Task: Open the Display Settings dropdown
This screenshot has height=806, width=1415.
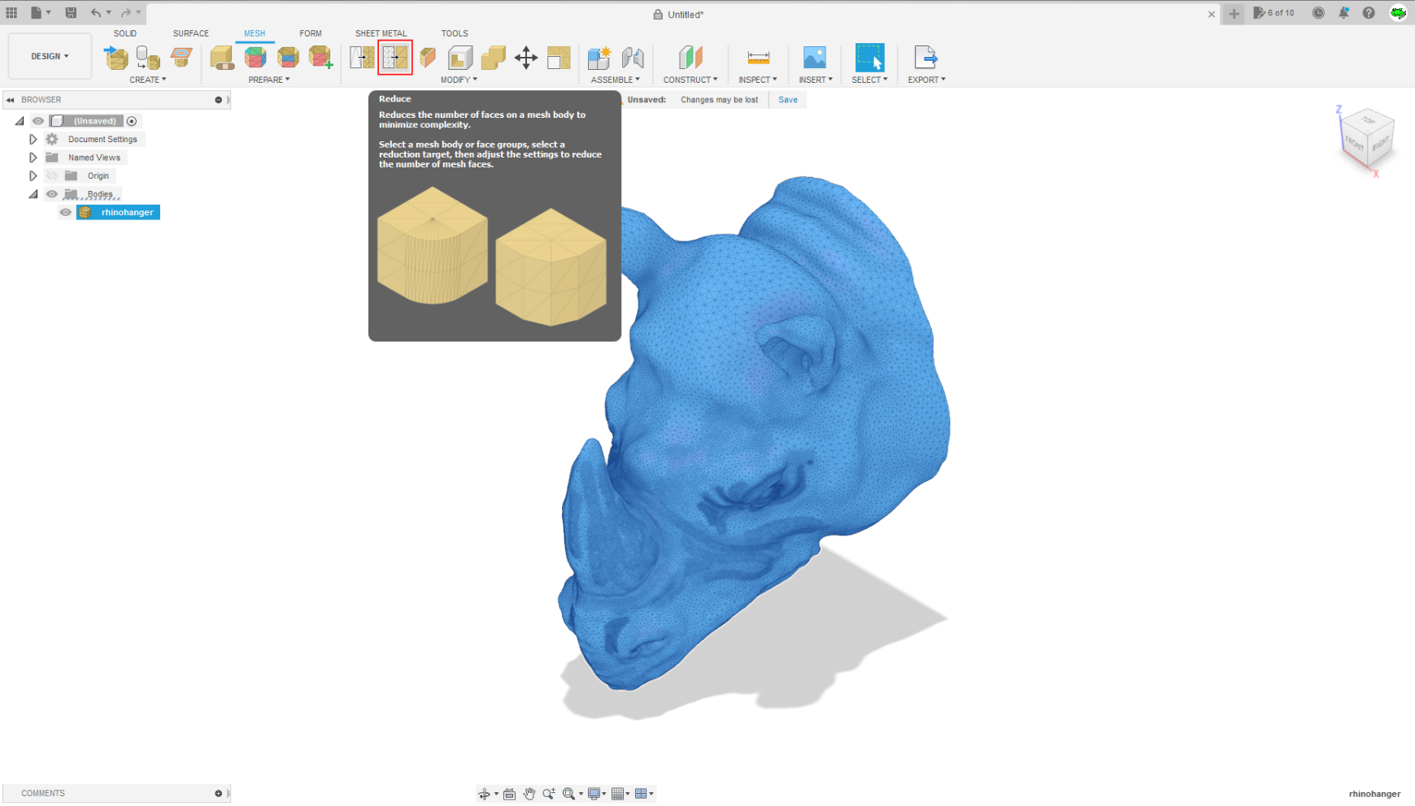Action: 596,794
